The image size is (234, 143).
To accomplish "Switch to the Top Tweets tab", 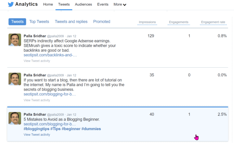I will [x=39, y=22].
